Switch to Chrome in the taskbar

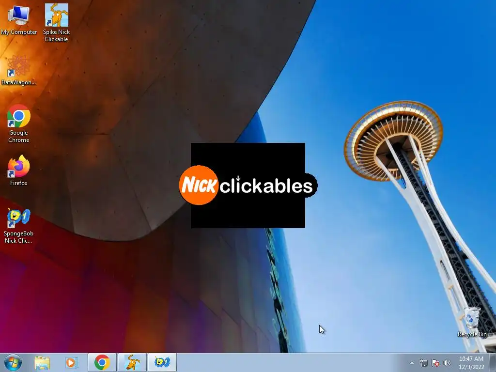click(x=102, y=362)
